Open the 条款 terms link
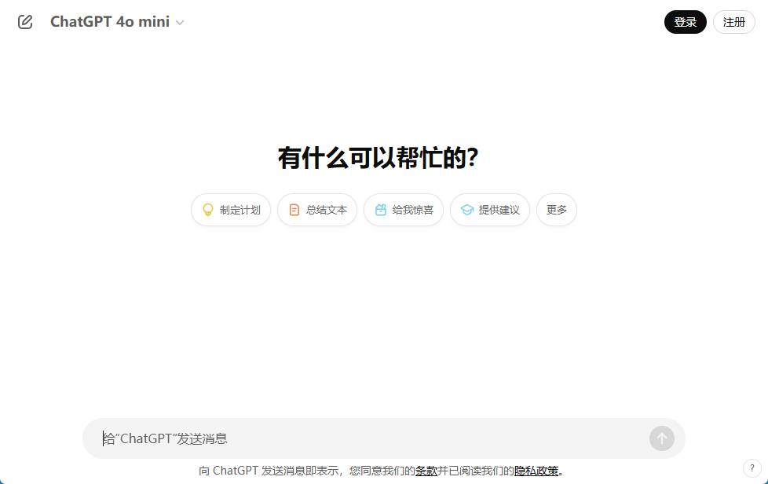Image resolution: width=768 pixels, height=484 pixels. point(426,471)
